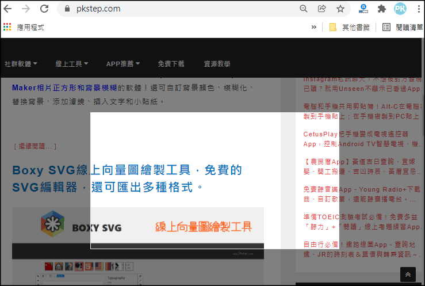Open the zoom magnifier in address bar
Screen dimensions: 425x286
(304, 9)
